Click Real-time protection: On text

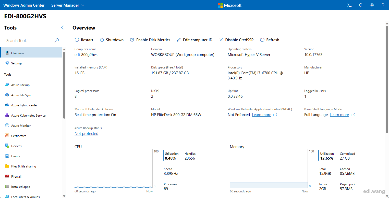(x=95, y=115)
